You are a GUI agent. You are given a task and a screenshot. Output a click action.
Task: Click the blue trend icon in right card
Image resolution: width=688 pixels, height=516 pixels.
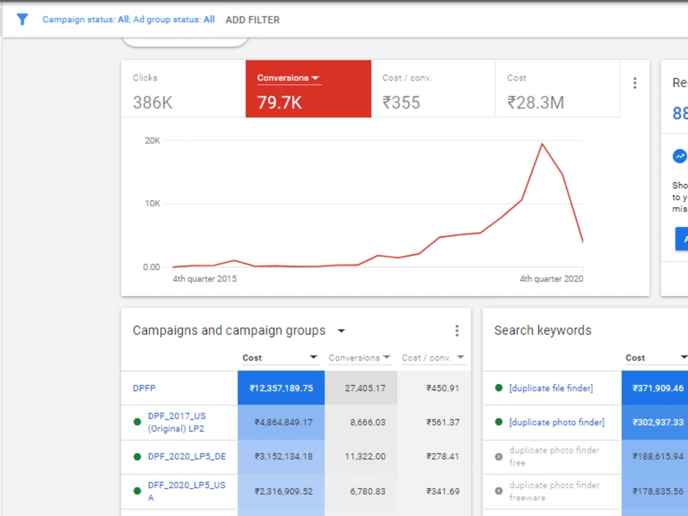coord(680,155)
